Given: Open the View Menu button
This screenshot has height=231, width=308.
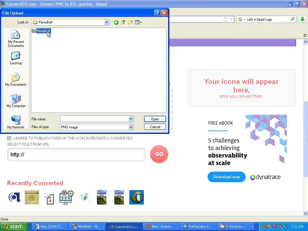Looking at the screenshot, I should tap(138, 22).
